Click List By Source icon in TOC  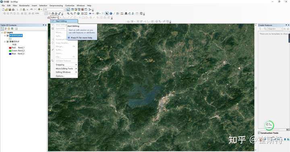pyautogui.click(x=5, y=29)
